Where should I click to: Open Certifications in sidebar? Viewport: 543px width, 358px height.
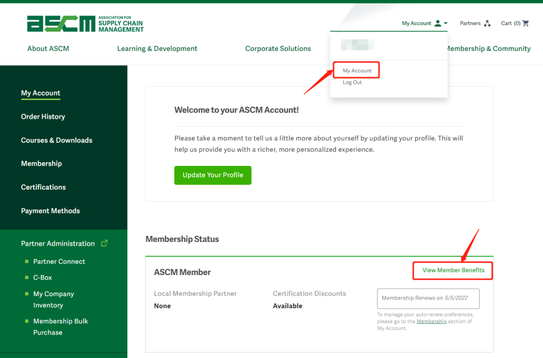(43, 187)
